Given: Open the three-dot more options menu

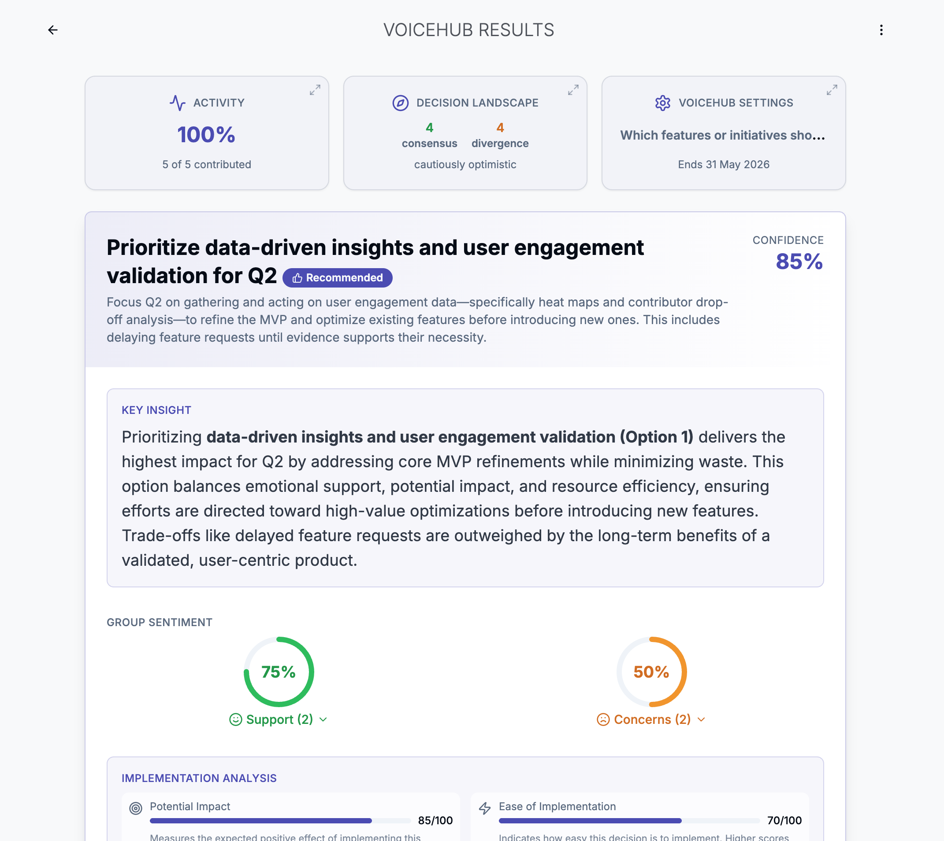Looking at the screenshot, I should [x=881, y=30].
